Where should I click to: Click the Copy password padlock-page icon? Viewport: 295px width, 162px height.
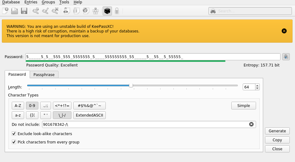[76, 11]
